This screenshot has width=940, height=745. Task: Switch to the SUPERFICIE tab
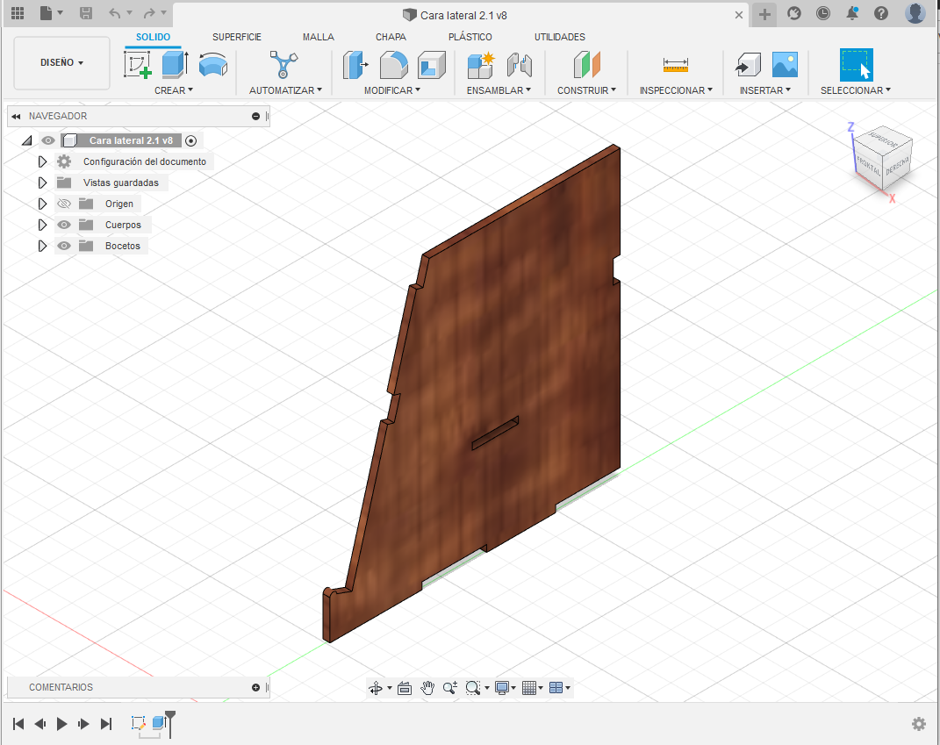pos(237,37)
